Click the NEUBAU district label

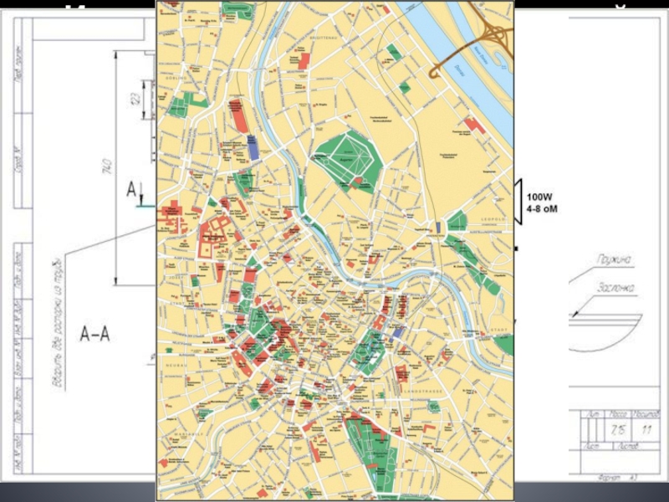pyautogui.click(x=176, y=366)
